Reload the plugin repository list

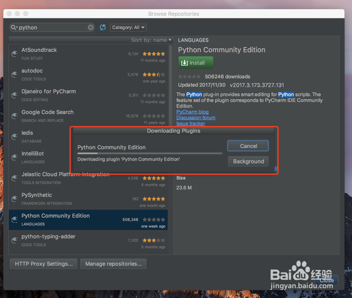(x=102, y=27)
